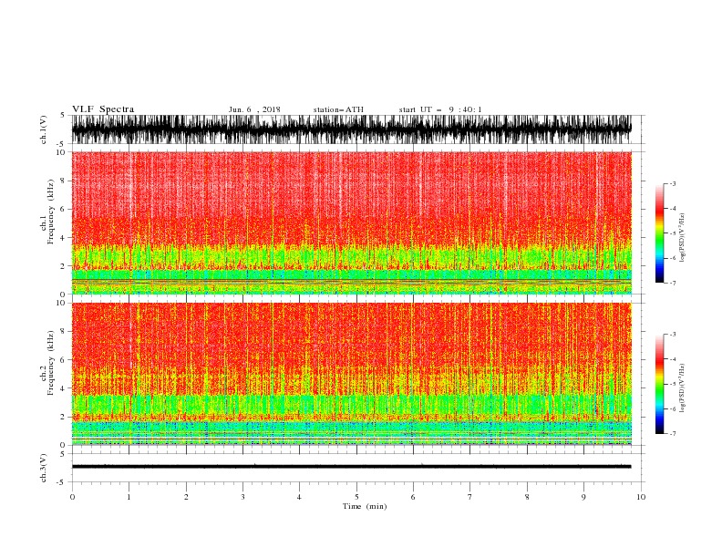Click the 'station=ATH' header label
Image resolution: width=722 pixels, height=558 pixels.
point(338,109)
